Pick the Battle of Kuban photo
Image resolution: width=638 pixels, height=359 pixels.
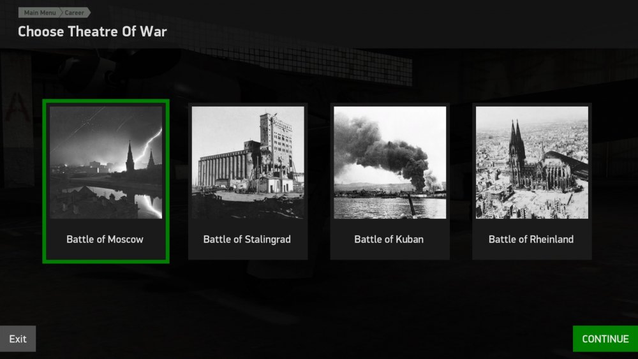(390, 163)
